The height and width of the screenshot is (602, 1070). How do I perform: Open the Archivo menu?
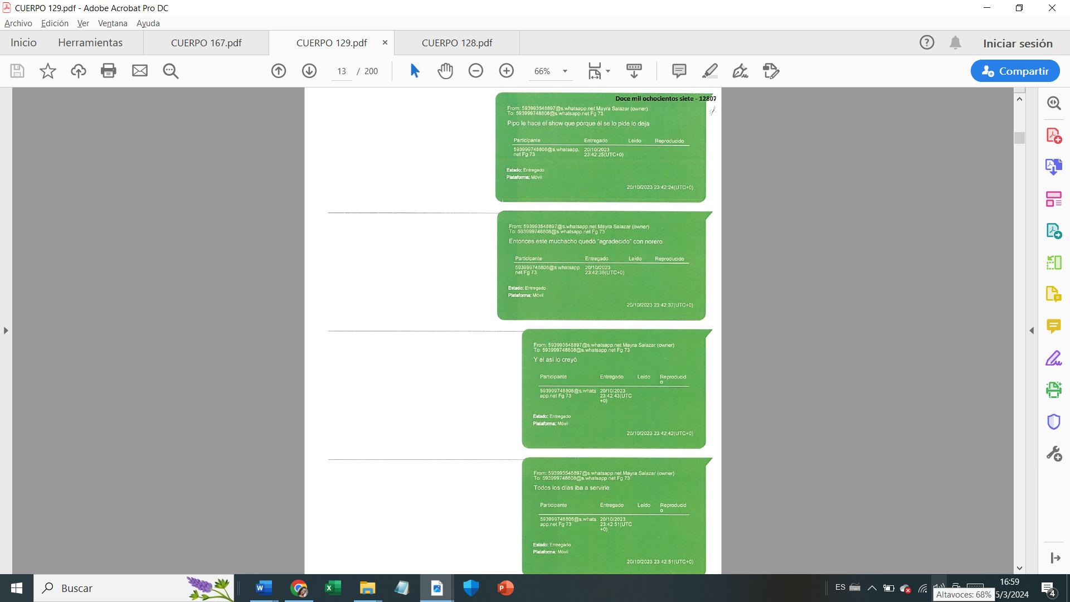(x=18, y=23)
